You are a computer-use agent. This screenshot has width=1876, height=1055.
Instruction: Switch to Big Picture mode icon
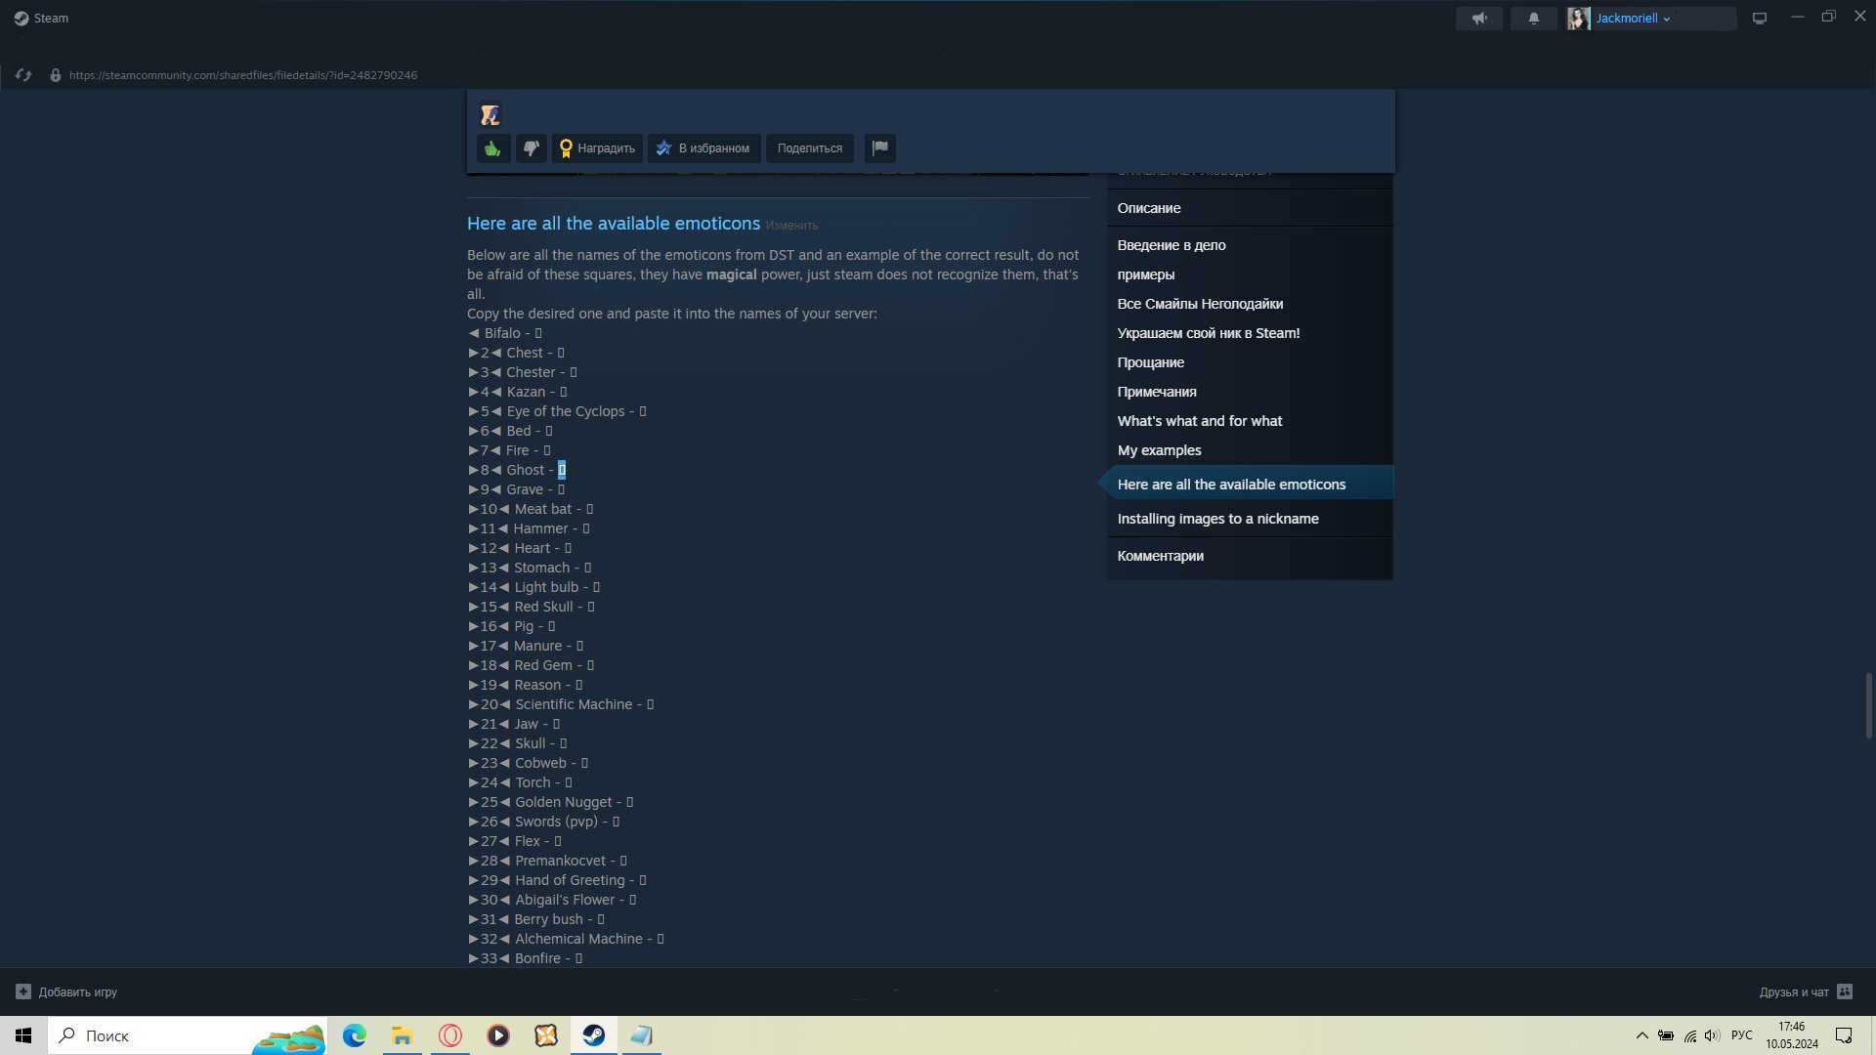point(1759,19)
